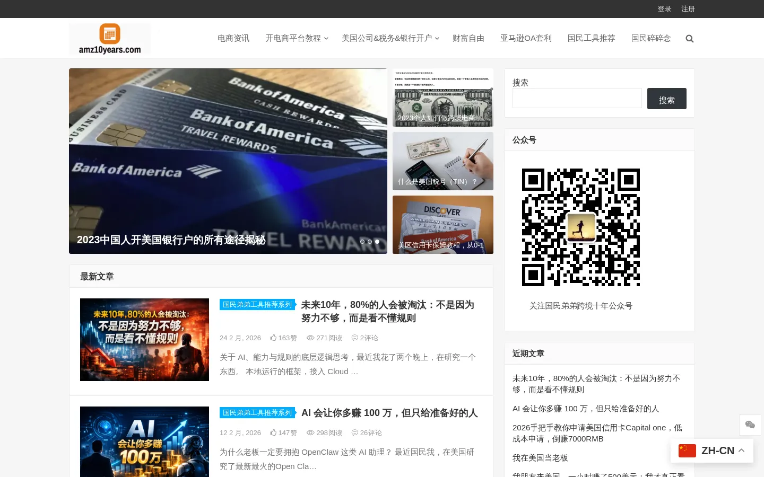Open the 亚马逊OA套利 menu item
The width and height of the screenshot is (764, 477).
526,38
